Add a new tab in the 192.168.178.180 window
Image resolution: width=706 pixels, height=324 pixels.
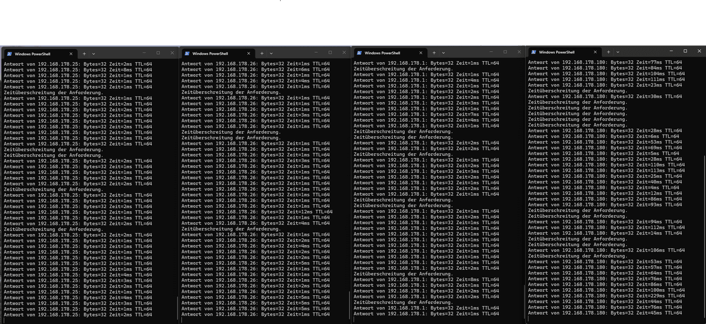(x=608, y=52)
